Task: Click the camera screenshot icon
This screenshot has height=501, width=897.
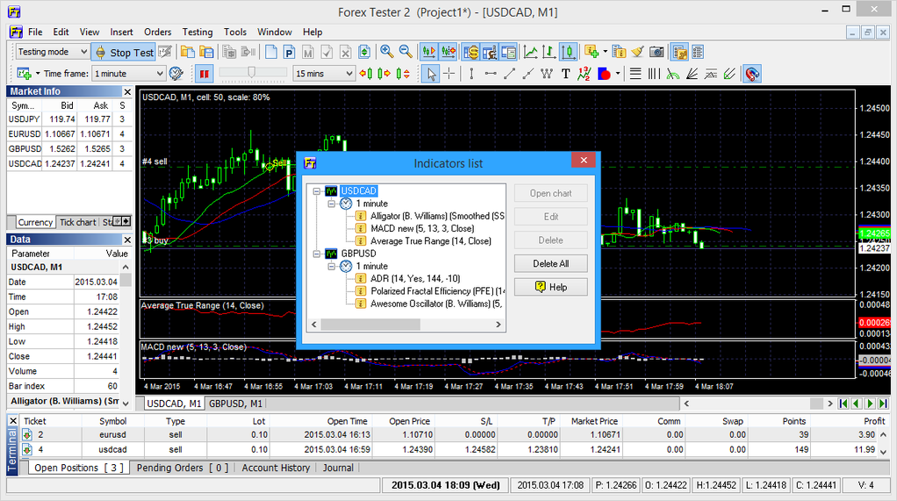Action: pyautogui.click(x=657, y=53)
